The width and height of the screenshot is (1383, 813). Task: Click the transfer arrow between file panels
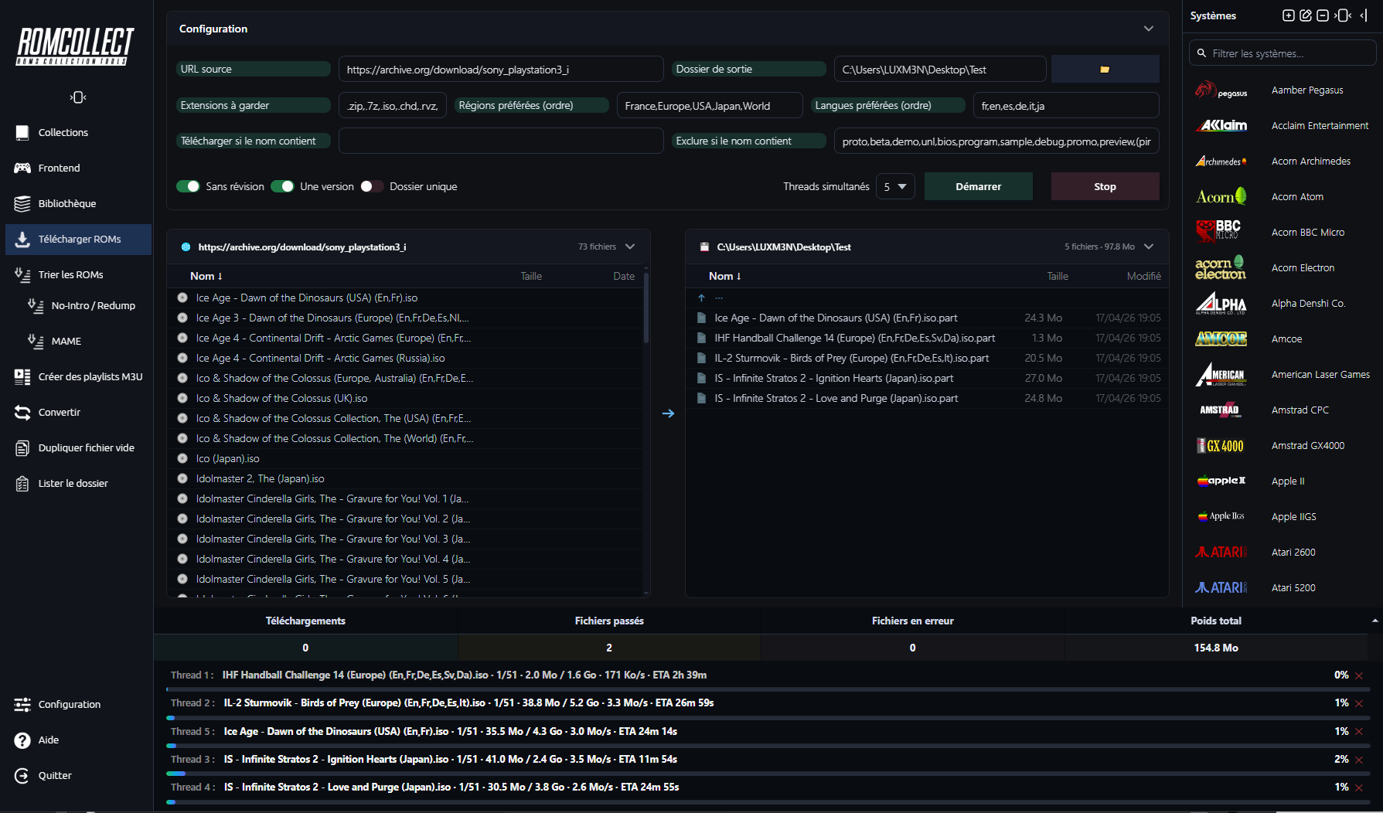668,413
